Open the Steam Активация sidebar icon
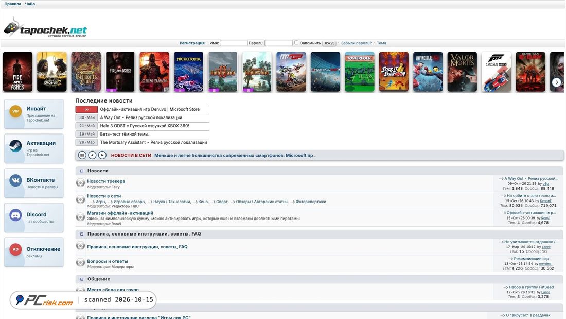 pos(15,146)
